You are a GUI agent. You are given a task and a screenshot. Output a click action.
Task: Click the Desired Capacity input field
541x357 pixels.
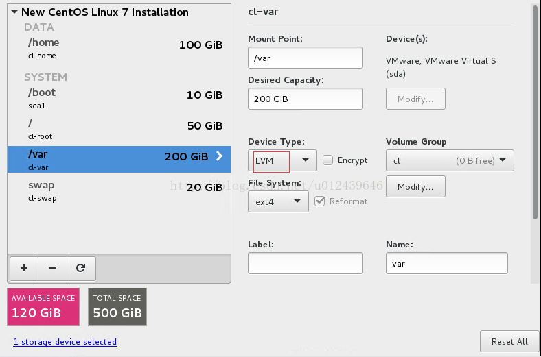[305, 99]
